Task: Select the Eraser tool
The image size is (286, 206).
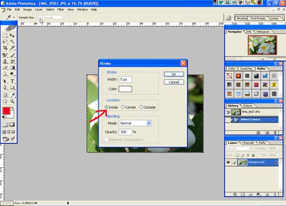Action: pyautogui.click(x=5, y=68)
